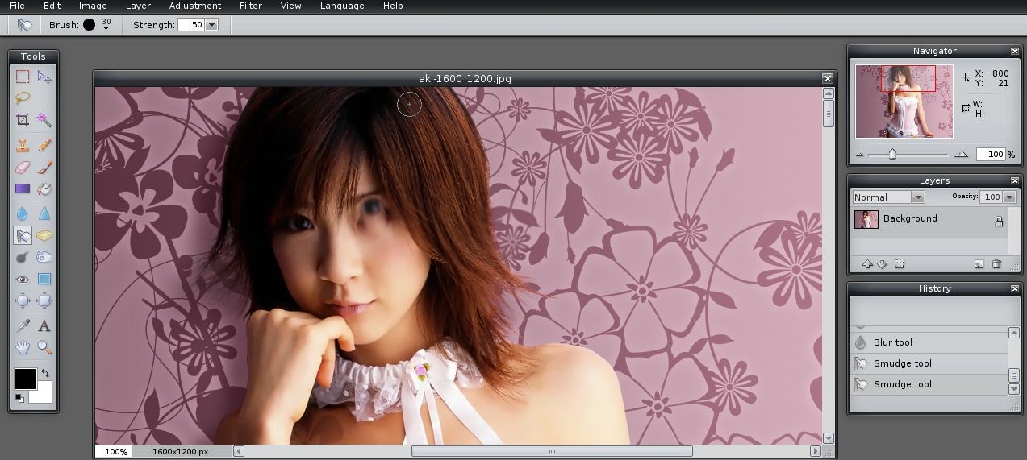Open the layer Opacity dropdown
The image size is (1027, 460).
tap(1008, 197)
